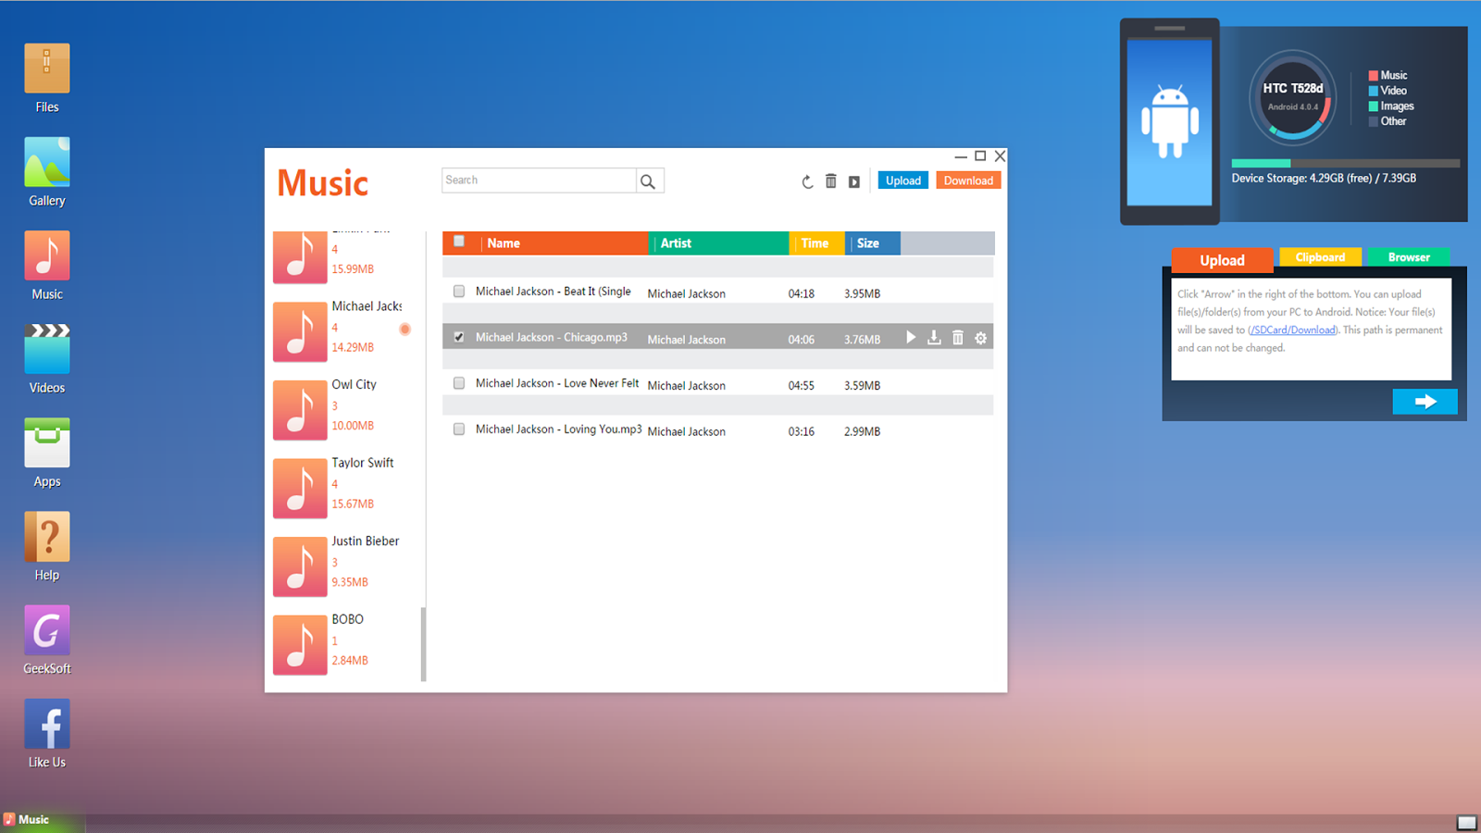Check the box for Love Never Felt
This screenshot has height=833, width=1481.
[459, 383]
